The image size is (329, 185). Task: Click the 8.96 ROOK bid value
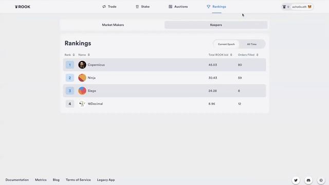212,104
